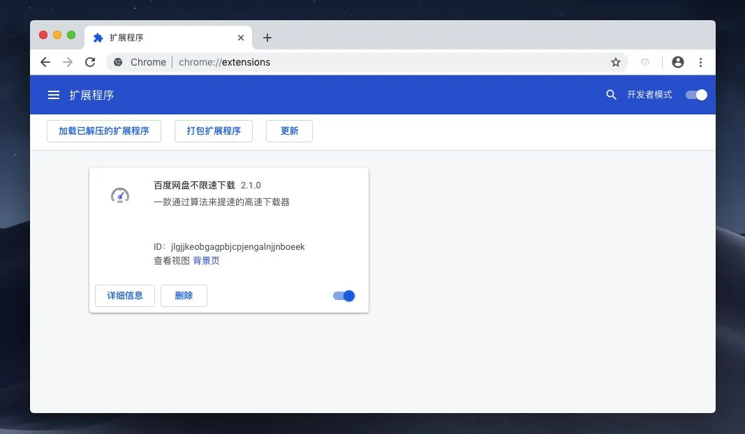Click the extension ID jlgjjkeobgagpbjcpjengalnjjnboeek
745x434 pixels.
[237, 247]
